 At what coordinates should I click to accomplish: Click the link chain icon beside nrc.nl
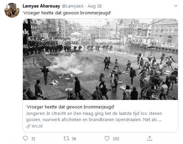click(x=28, y=126)
